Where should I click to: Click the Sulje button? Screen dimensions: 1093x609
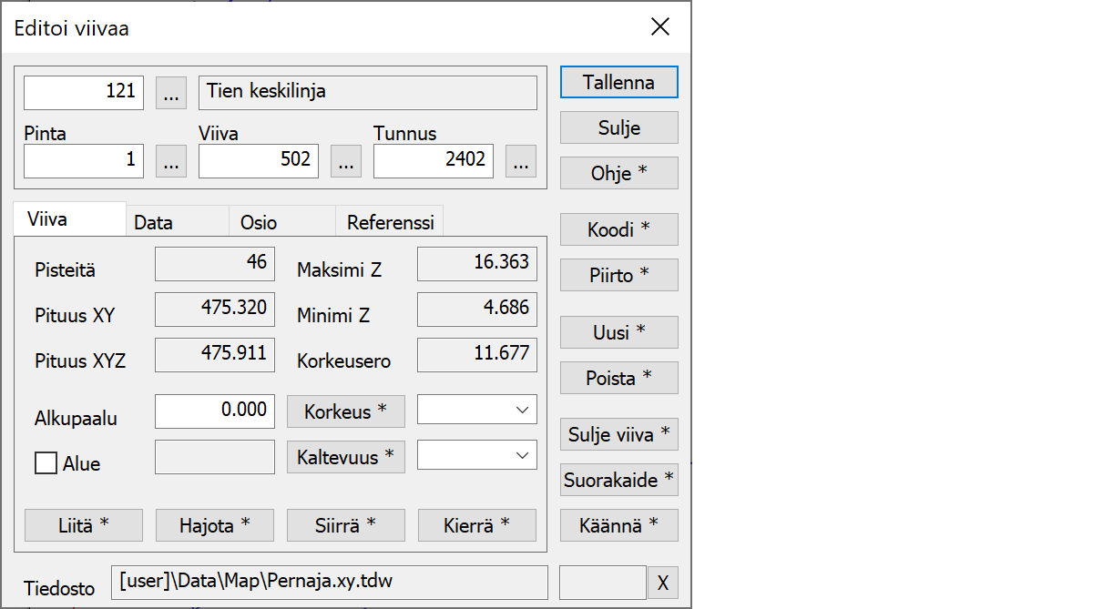pyautogui.click(x=618, y=127)
